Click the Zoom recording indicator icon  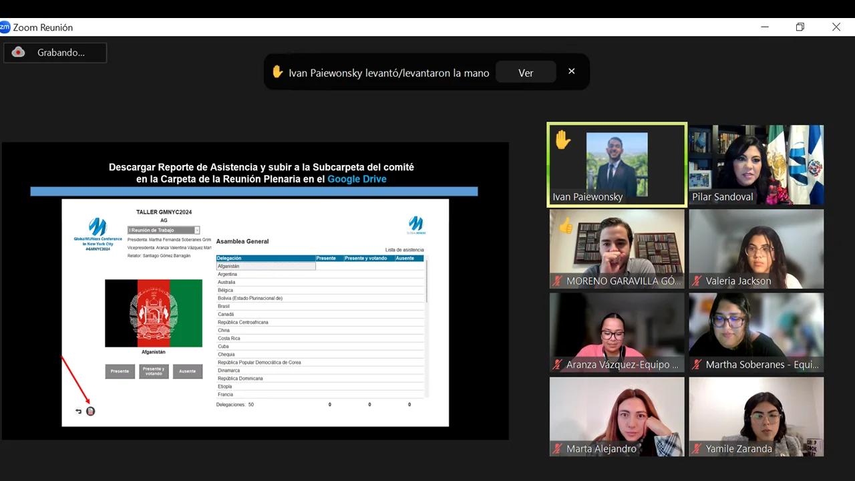coord(19,52)
